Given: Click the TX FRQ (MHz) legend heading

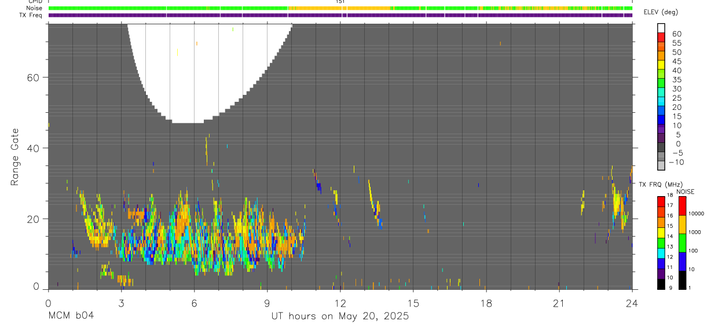Looking at the screenshot, I should [x=659, y=184].
